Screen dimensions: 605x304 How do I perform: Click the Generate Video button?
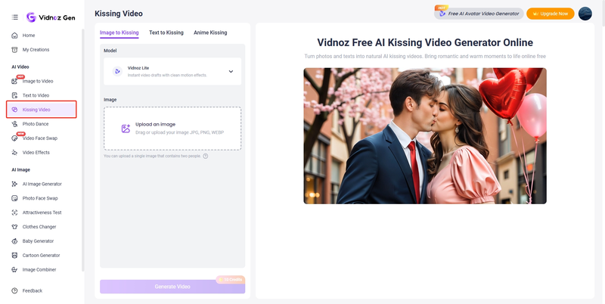[x=172, y=287]
